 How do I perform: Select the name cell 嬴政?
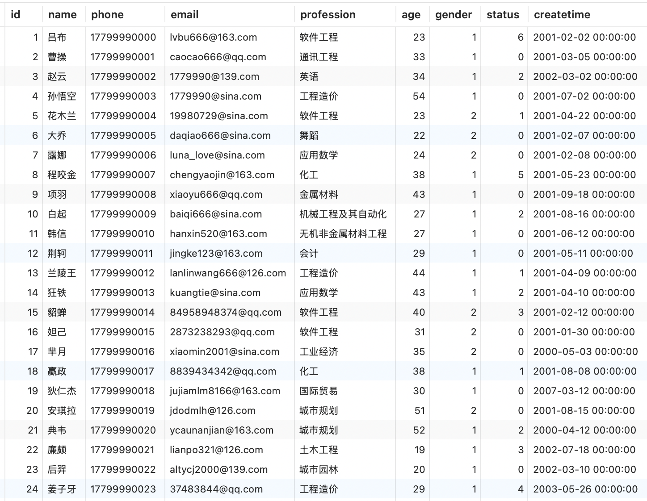[57, 372]
